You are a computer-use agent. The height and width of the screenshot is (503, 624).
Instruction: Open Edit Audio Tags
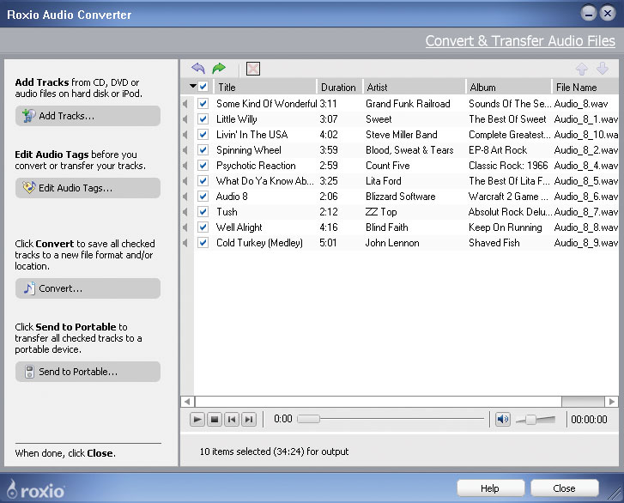88,188
